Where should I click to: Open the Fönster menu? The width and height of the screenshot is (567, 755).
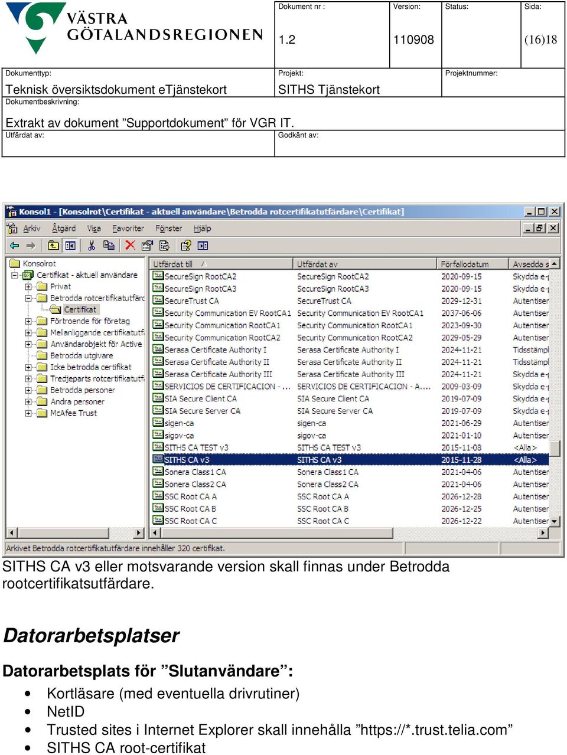168,228
